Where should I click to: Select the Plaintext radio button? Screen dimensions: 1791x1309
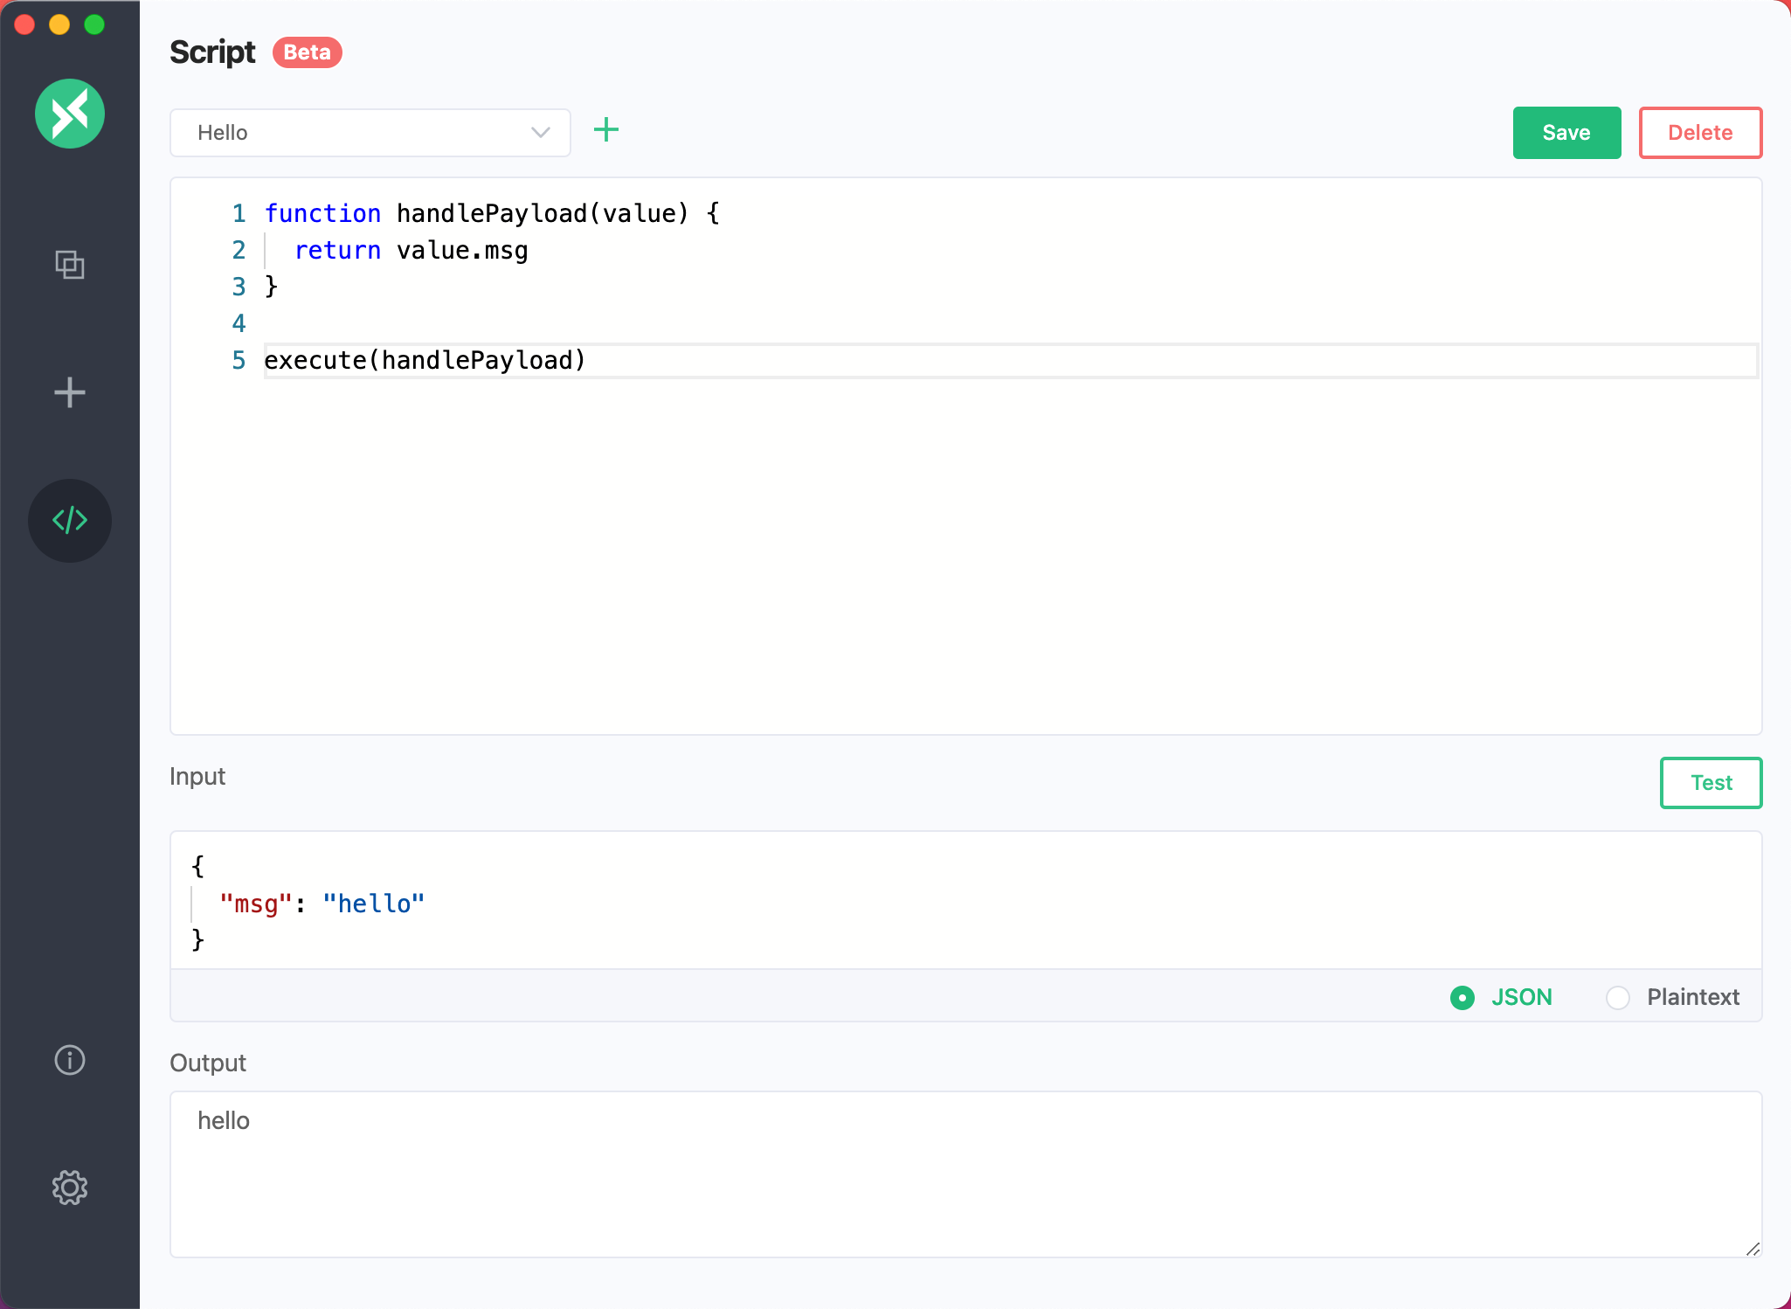[1617, 996]
